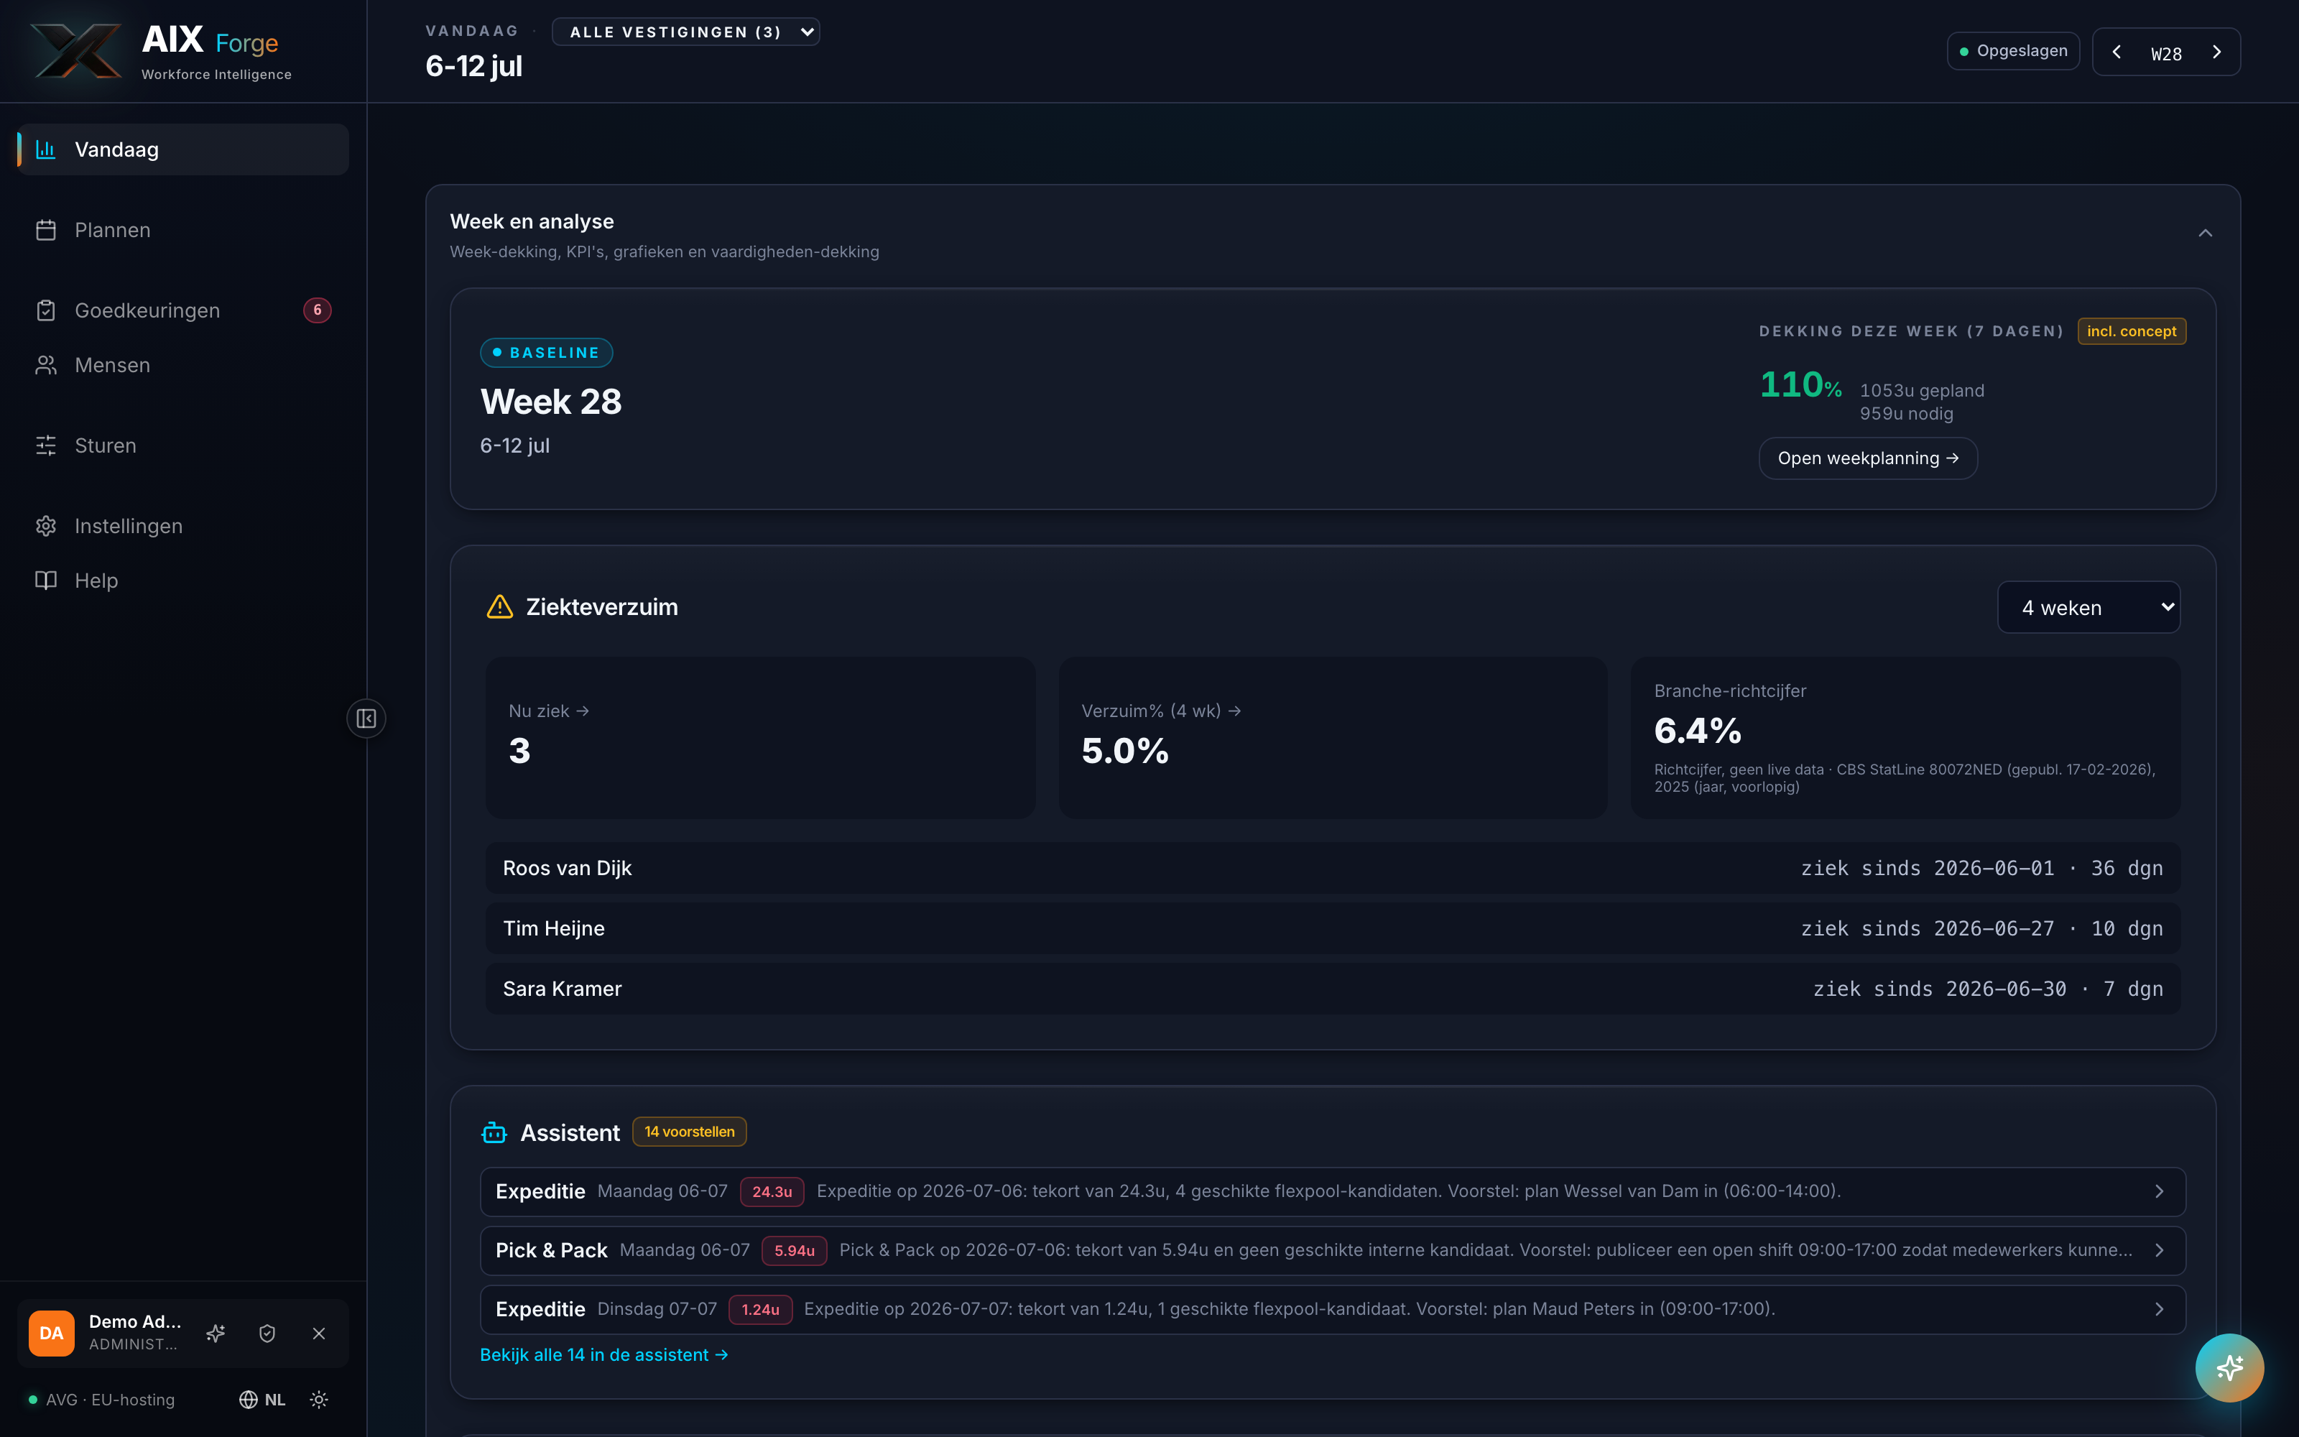This screenshot has width=2299, height=1437.
Task: Open the Alle vestigingen (3) dropdown
Action: point(685,32)
